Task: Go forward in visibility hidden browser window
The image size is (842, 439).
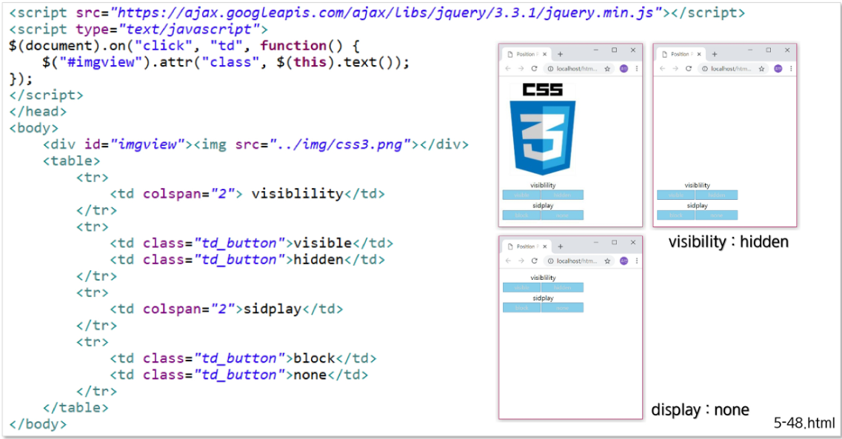Action: click(675, 69)
